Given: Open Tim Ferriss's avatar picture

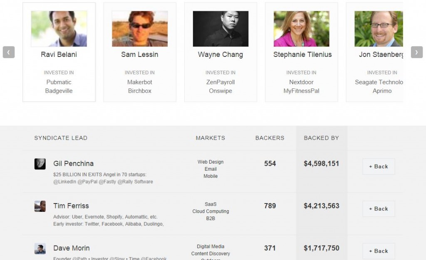Looking at the screenshot, I should pos(40,206).
